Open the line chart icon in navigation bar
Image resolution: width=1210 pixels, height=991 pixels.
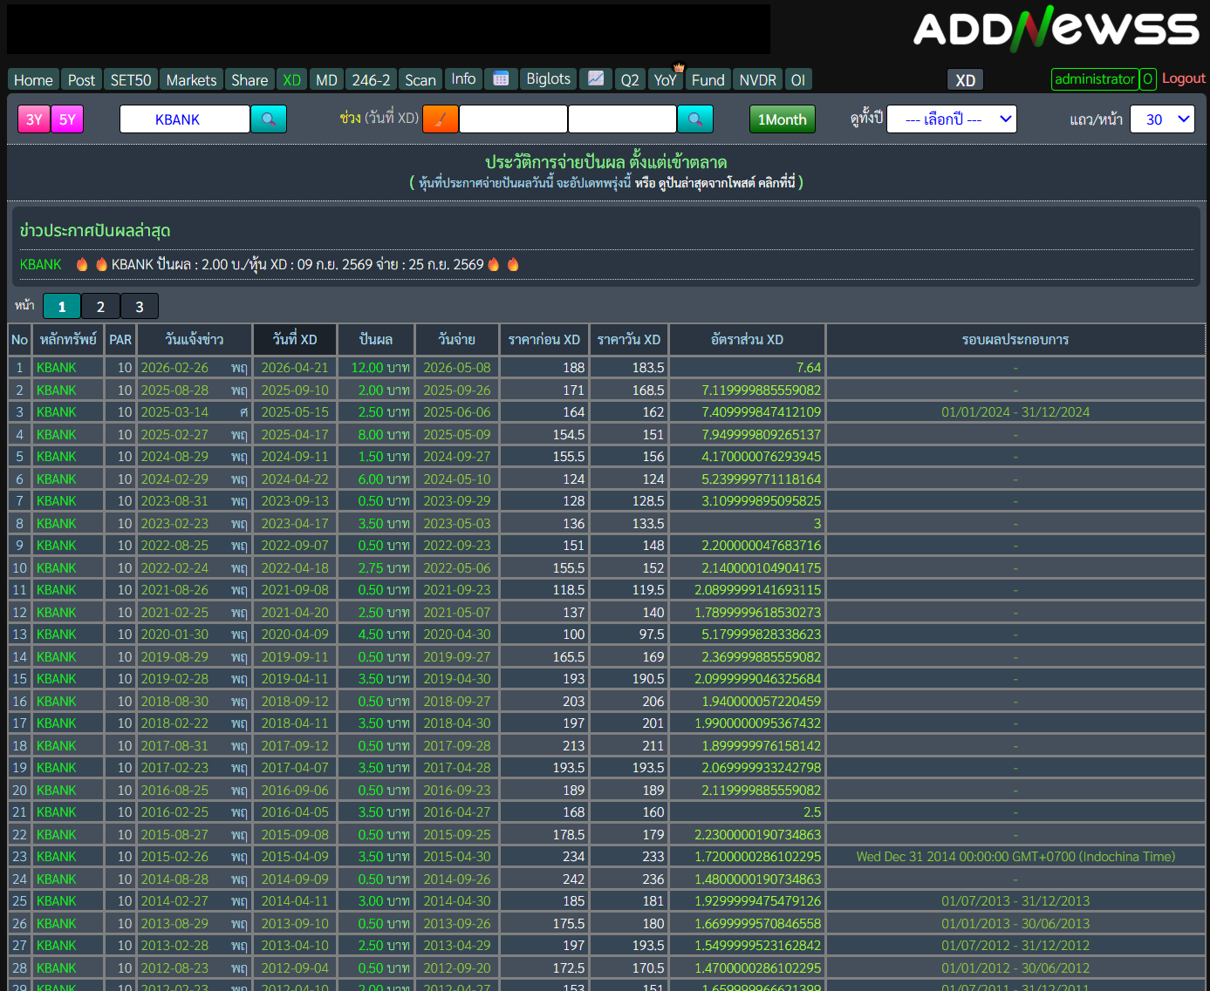click(595, 79)
